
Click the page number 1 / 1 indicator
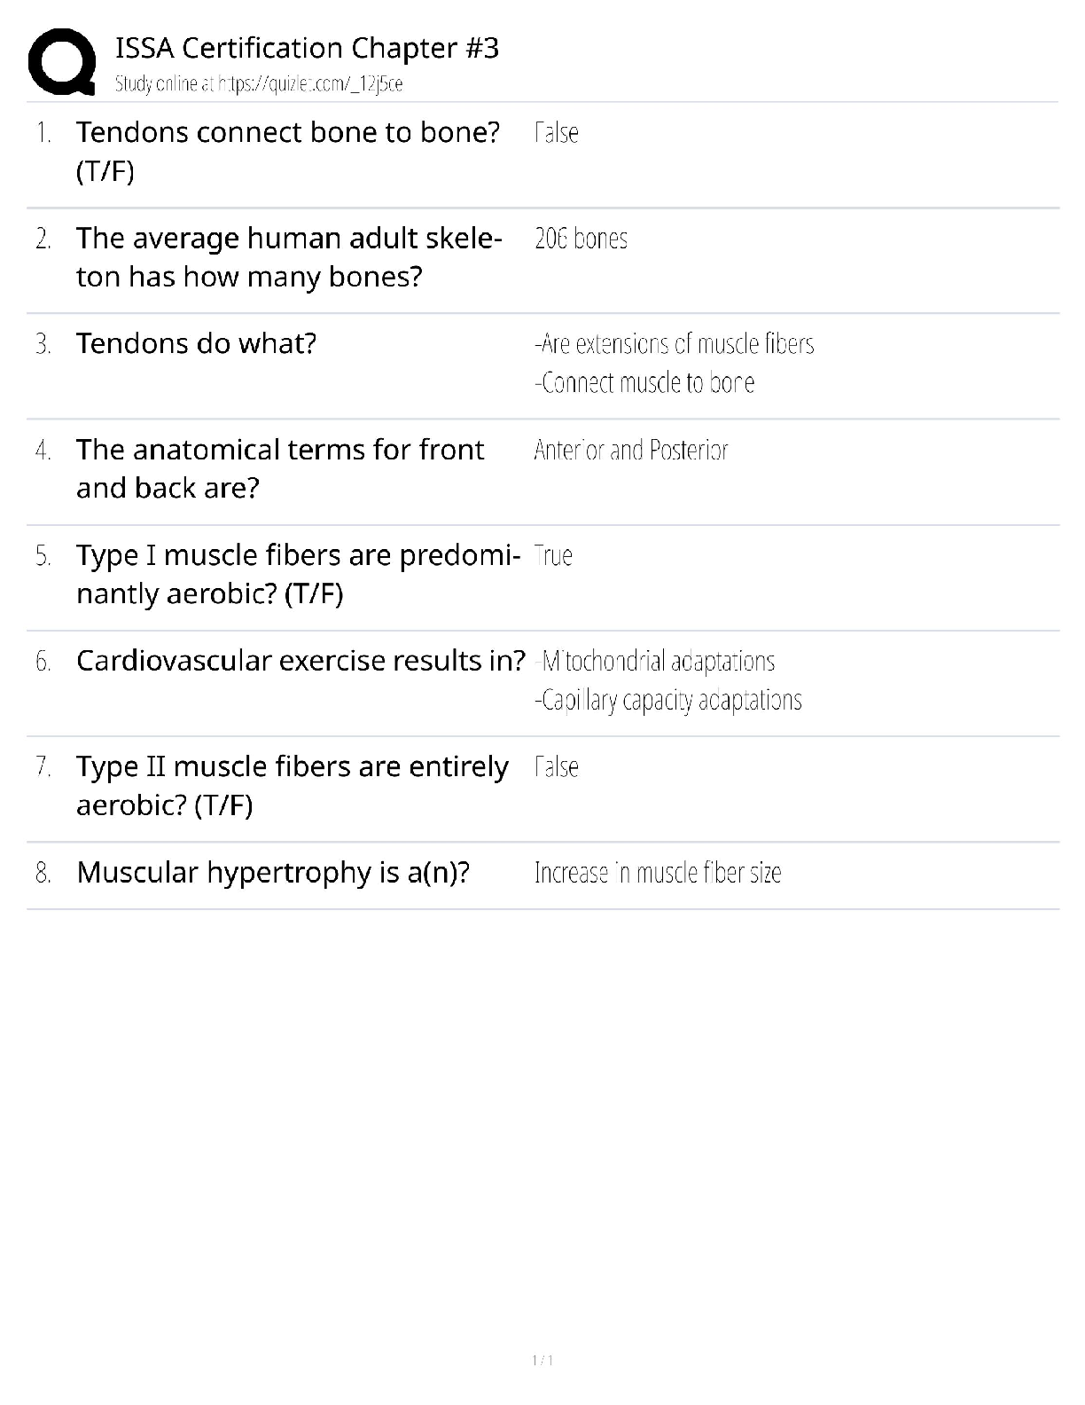coord(542,1360)
